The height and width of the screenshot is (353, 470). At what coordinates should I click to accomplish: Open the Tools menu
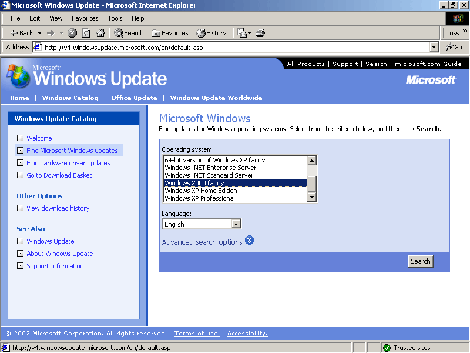coord(115,18)
